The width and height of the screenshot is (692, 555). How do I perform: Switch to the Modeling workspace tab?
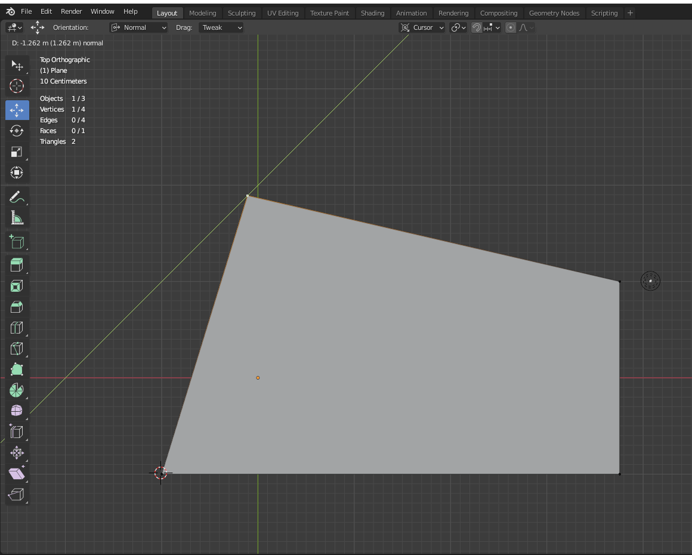coord(203,13)
